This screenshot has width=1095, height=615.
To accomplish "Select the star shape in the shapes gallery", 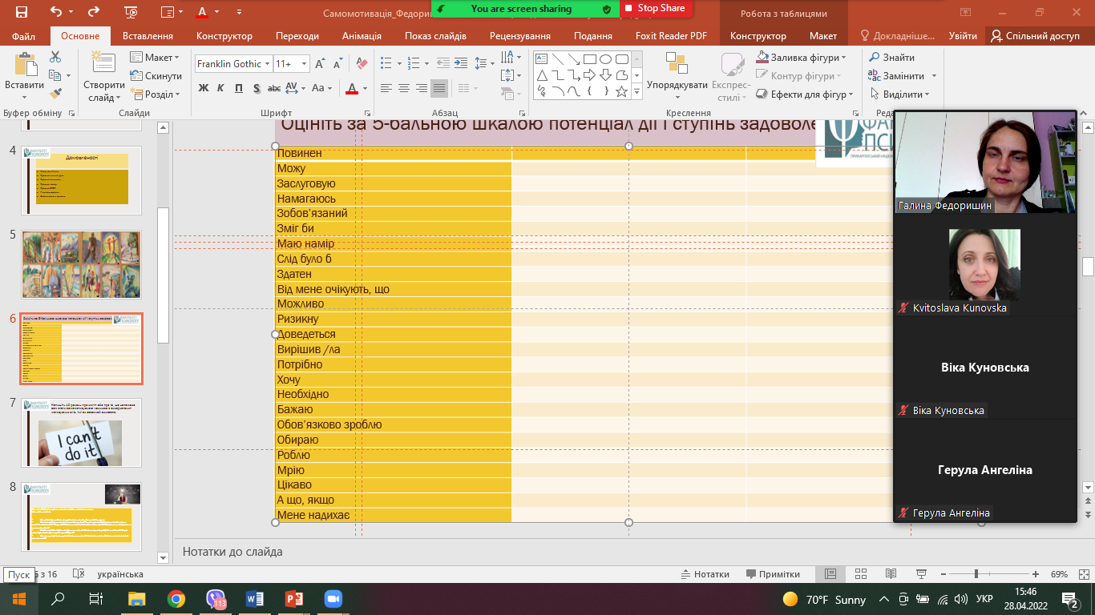I will (621, 91).
